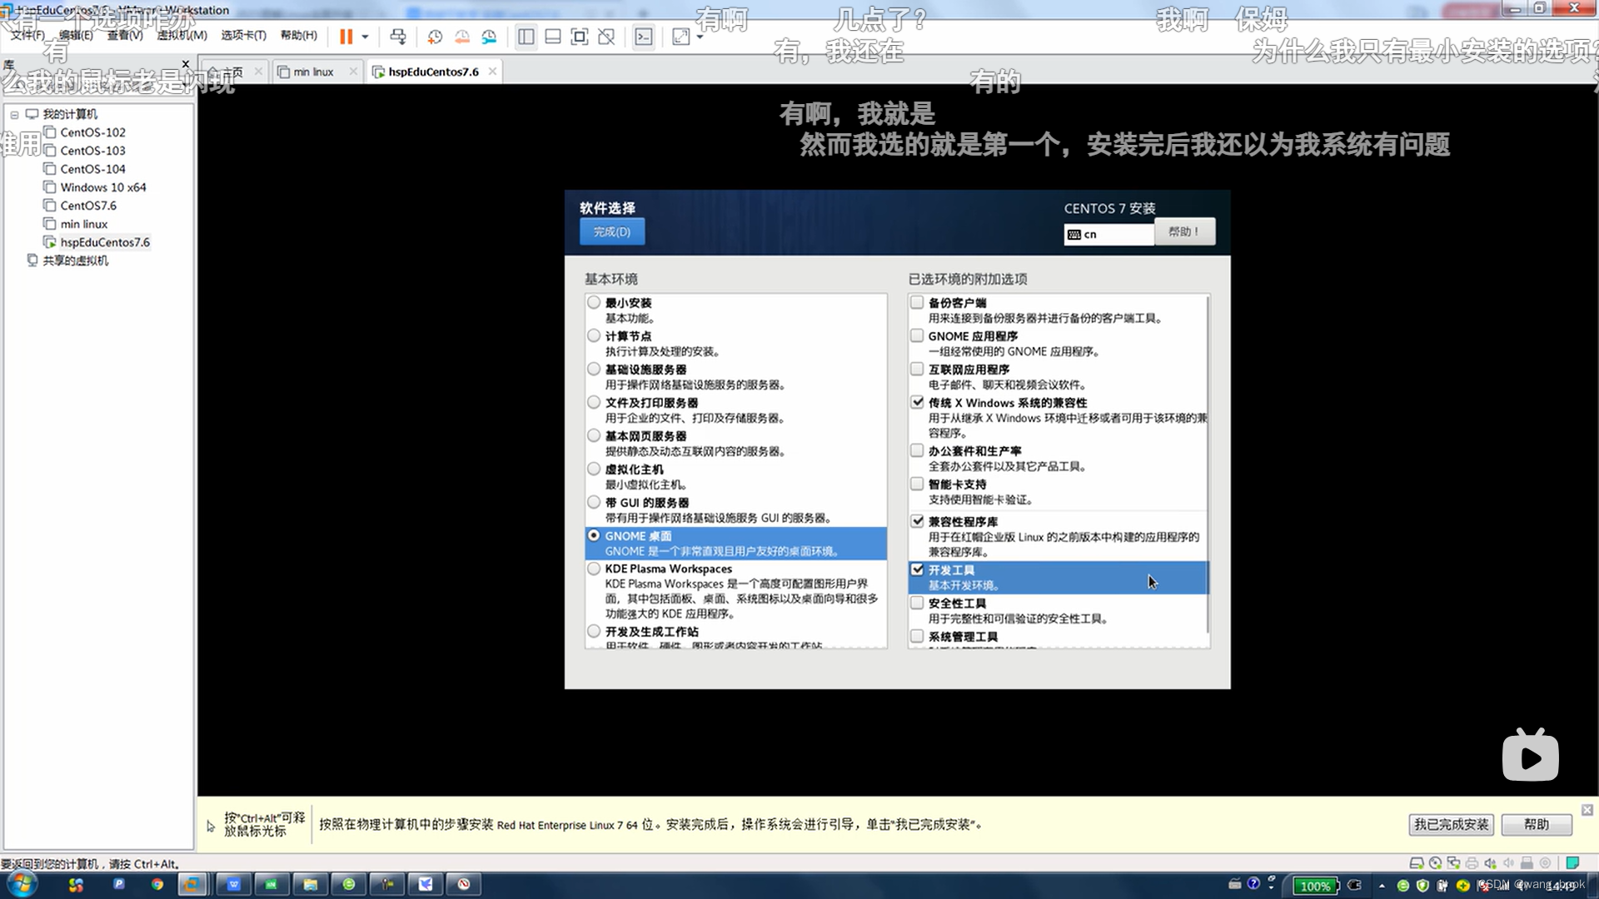
Task: Revert the virtual machine to previous snapshot
Action: tap(462, 37)
